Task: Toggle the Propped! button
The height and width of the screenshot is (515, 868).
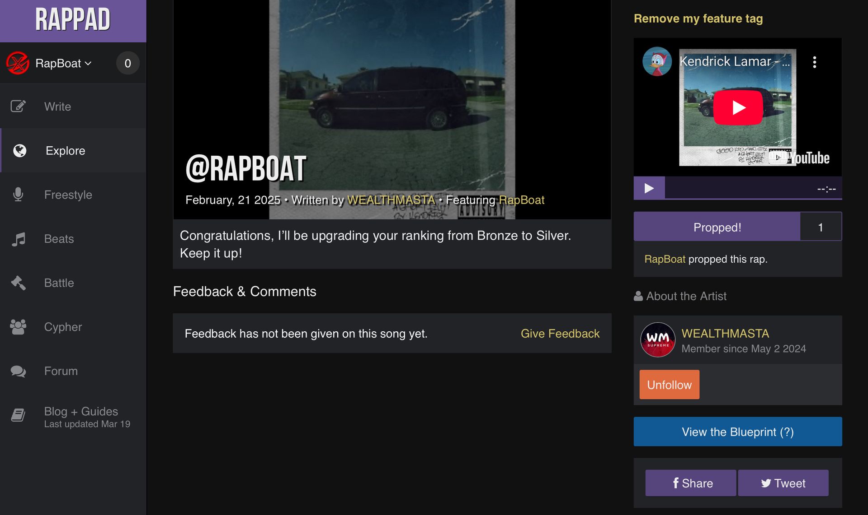Action: click(x=717, y=227)
